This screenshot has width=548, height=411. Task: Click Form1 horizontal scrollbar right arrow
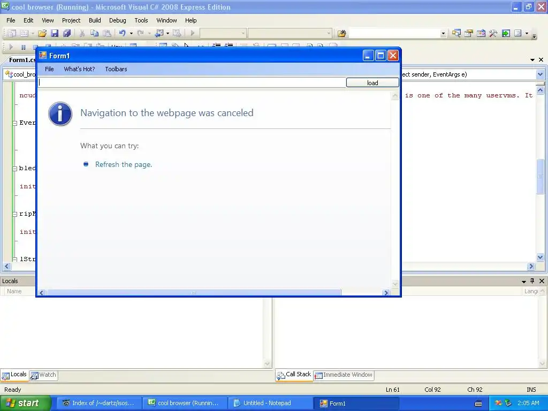[386, 293]
